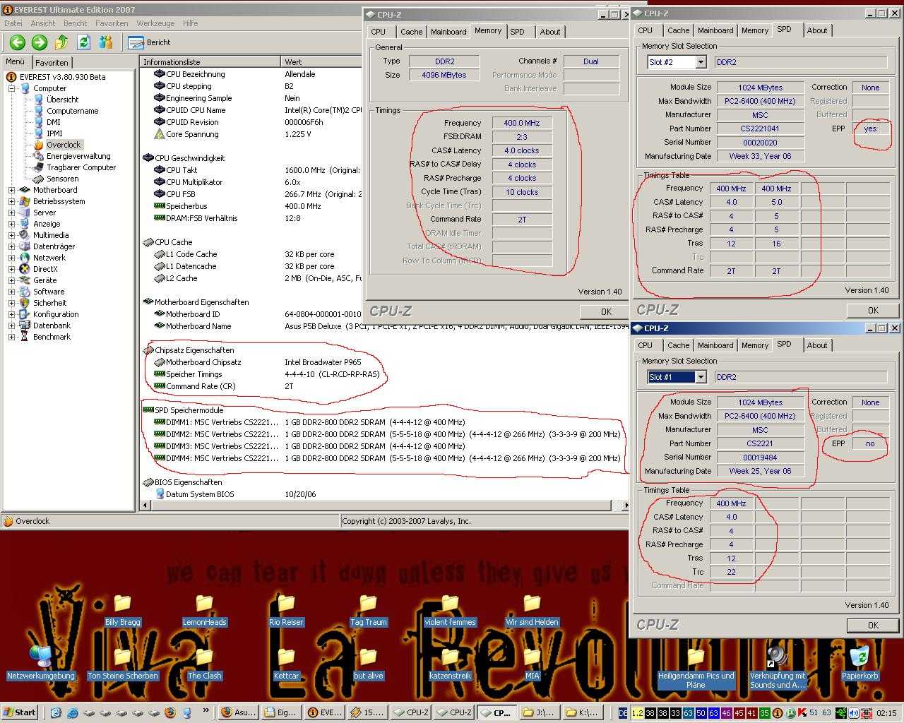Open Slot #1 memory slot dropdown
This screenshot has height=723, width=904.
701,377
